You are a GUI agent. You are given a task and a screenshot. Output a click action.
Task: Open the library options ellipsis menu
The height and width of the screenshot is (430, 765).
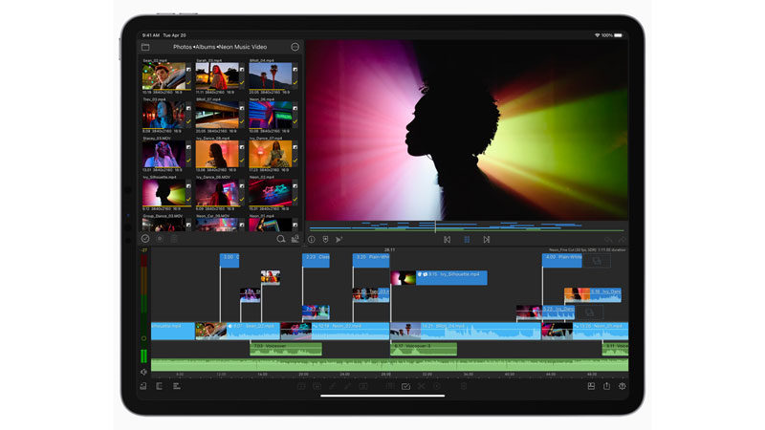(x=295, y=47)
